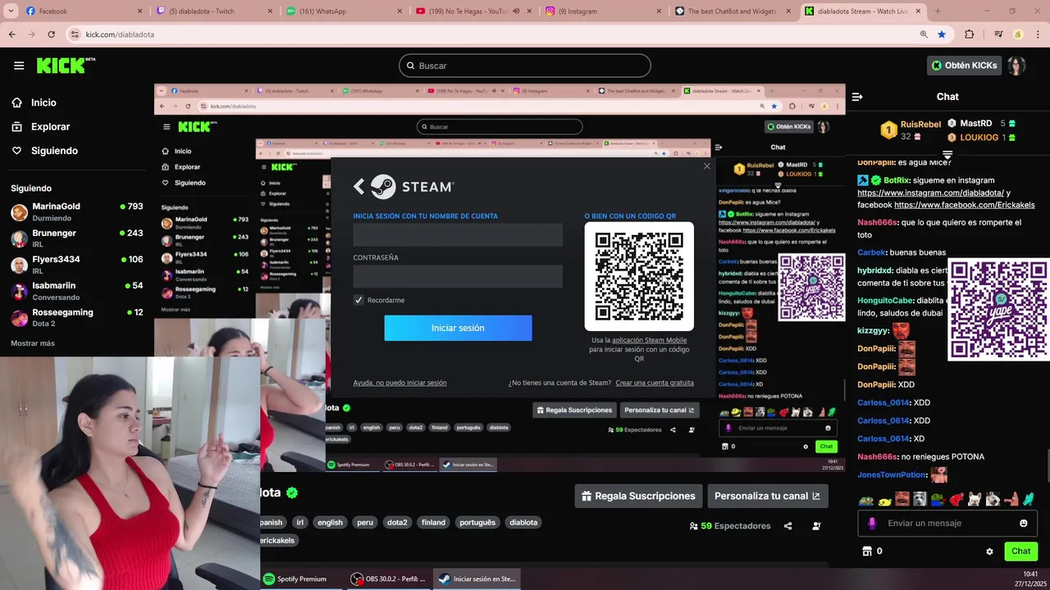Expand Mostrar más in the main sidebar
The height and width of the screenshot is (590, 1050).
[x=33, y=343]
